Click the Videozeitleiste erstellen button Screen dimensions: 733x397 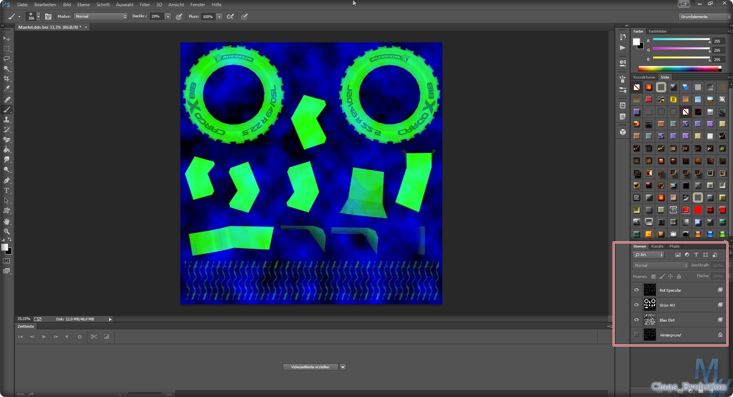(310, 367)
